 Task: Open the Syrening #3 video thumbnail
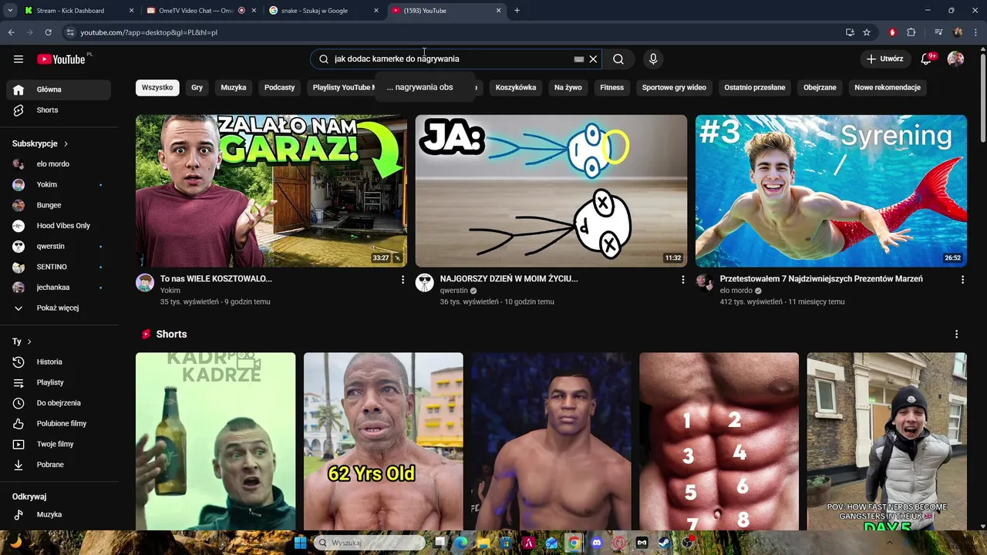(x=831, y=191)
